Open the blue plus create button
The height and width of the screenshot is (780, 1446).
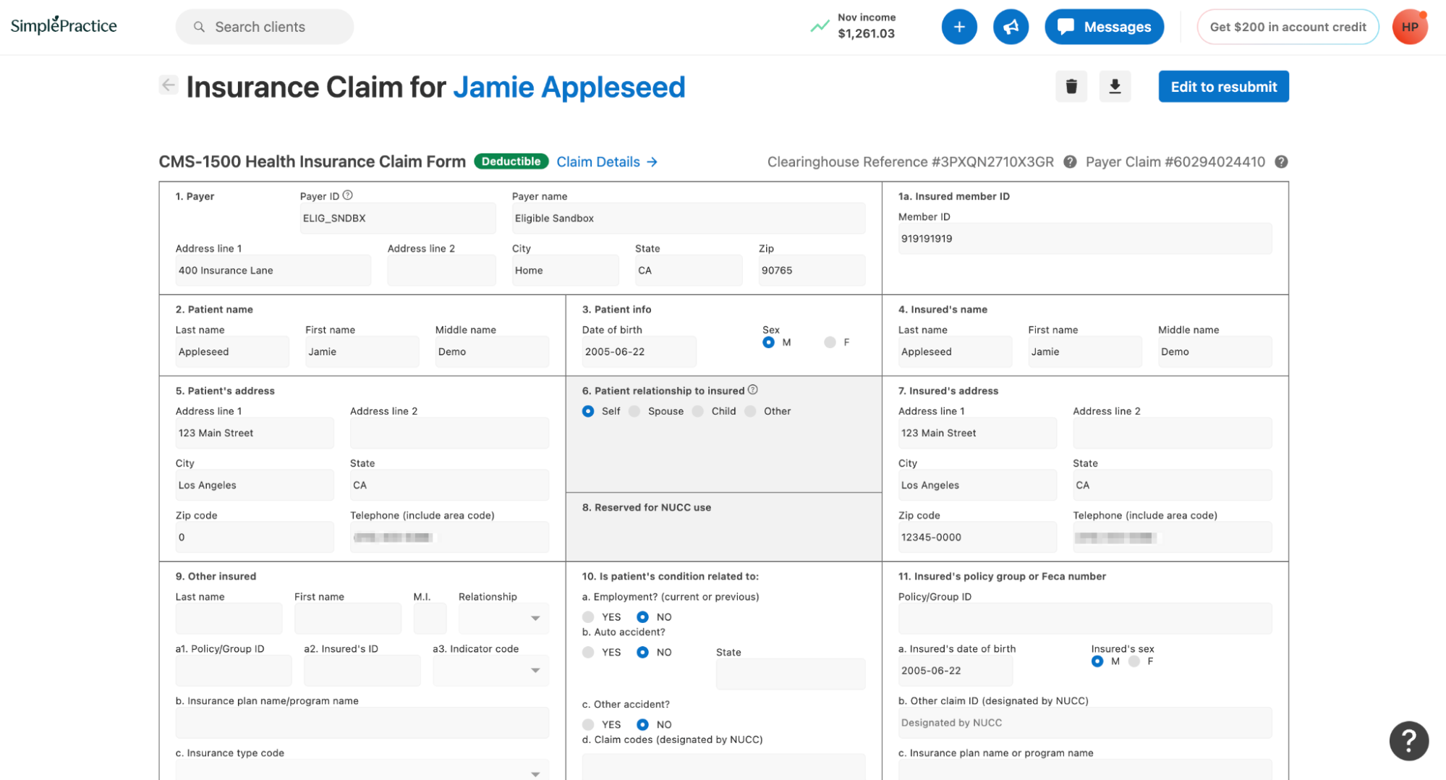coord(958,27)
